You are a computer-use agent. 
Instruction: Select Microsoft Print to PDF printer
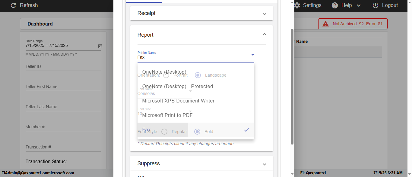tap(167, 115)
